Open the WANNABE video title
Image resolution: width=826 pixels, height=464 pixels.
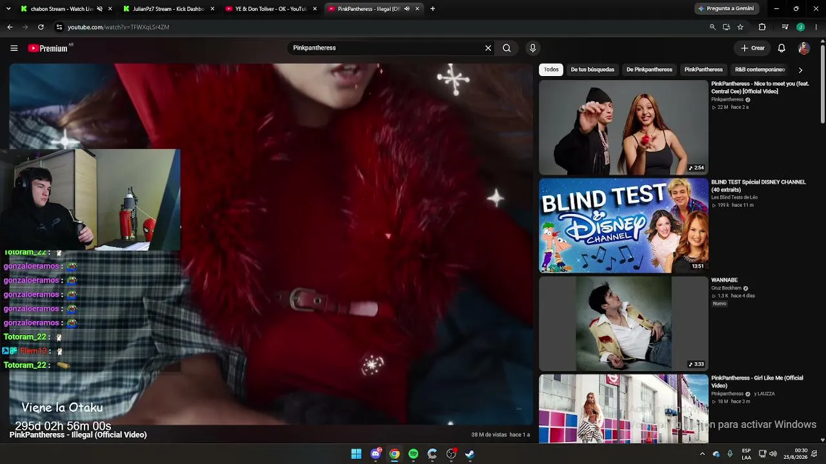(724, 280)
